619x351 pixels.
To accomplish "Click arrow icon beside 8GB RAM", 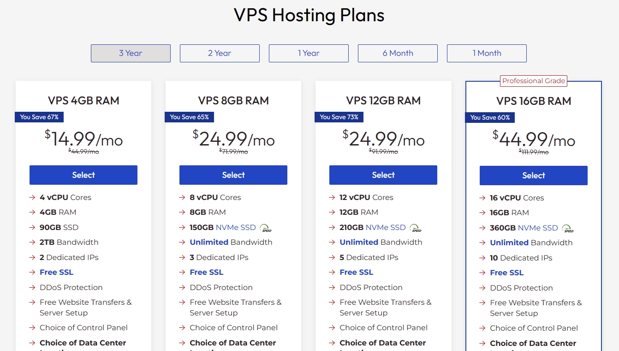I will point(182,212).
